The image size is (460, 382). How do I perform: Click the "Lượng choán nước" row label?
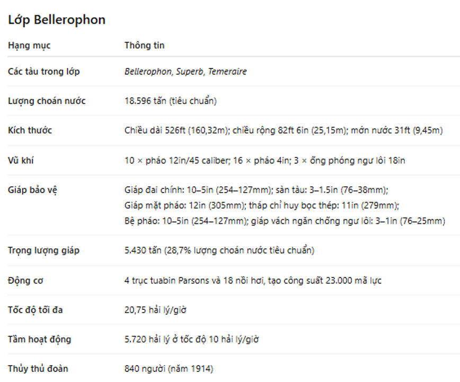click(x=47, y=101)
